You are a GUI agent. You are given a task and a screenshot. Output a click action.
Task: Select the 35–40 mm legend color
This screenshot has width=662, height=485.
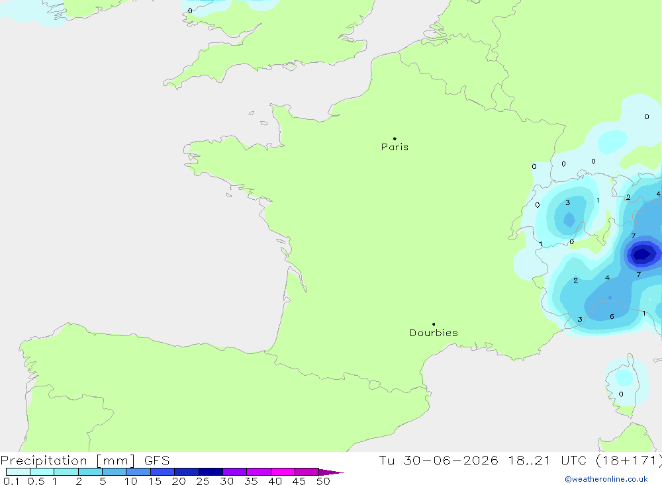[258, 472]
